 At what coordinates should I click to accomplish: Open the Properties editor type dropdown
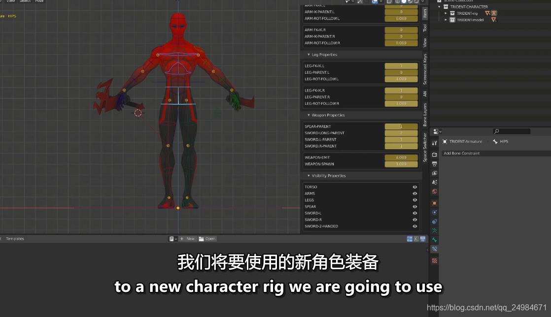pos(437,131)
